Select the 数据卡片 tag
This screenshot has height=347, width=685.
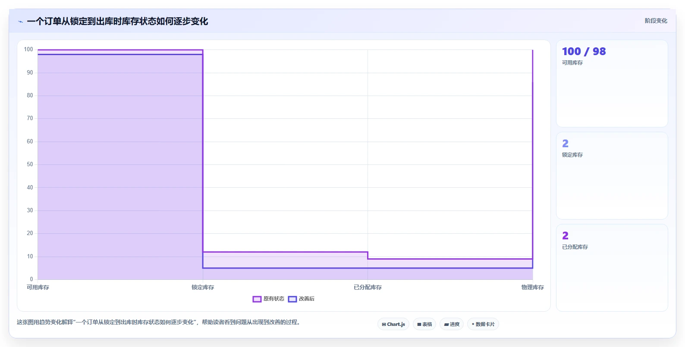coord(483,324)
